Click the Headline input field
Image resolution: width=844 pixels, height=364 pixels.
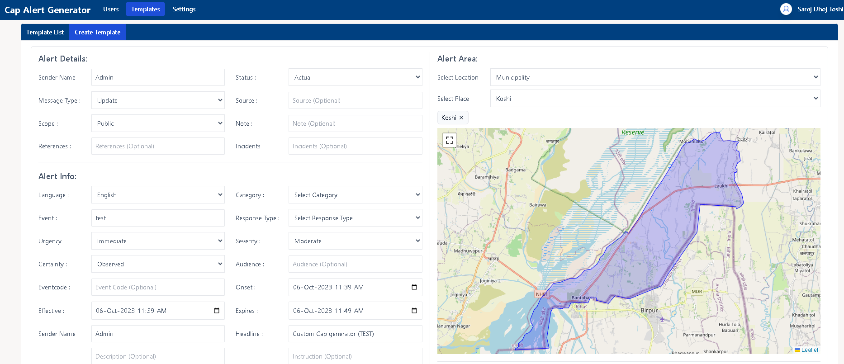click(x=355, y=334)
